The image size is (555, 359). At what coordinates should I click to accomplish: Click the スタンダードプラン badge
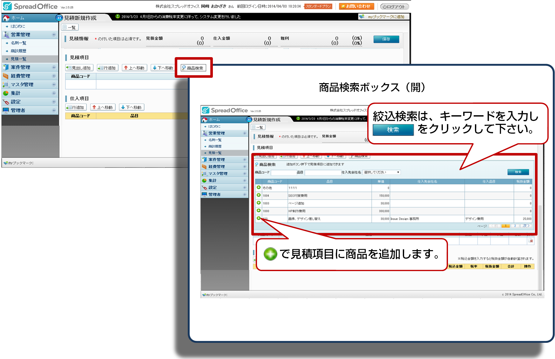pos(318,6)
